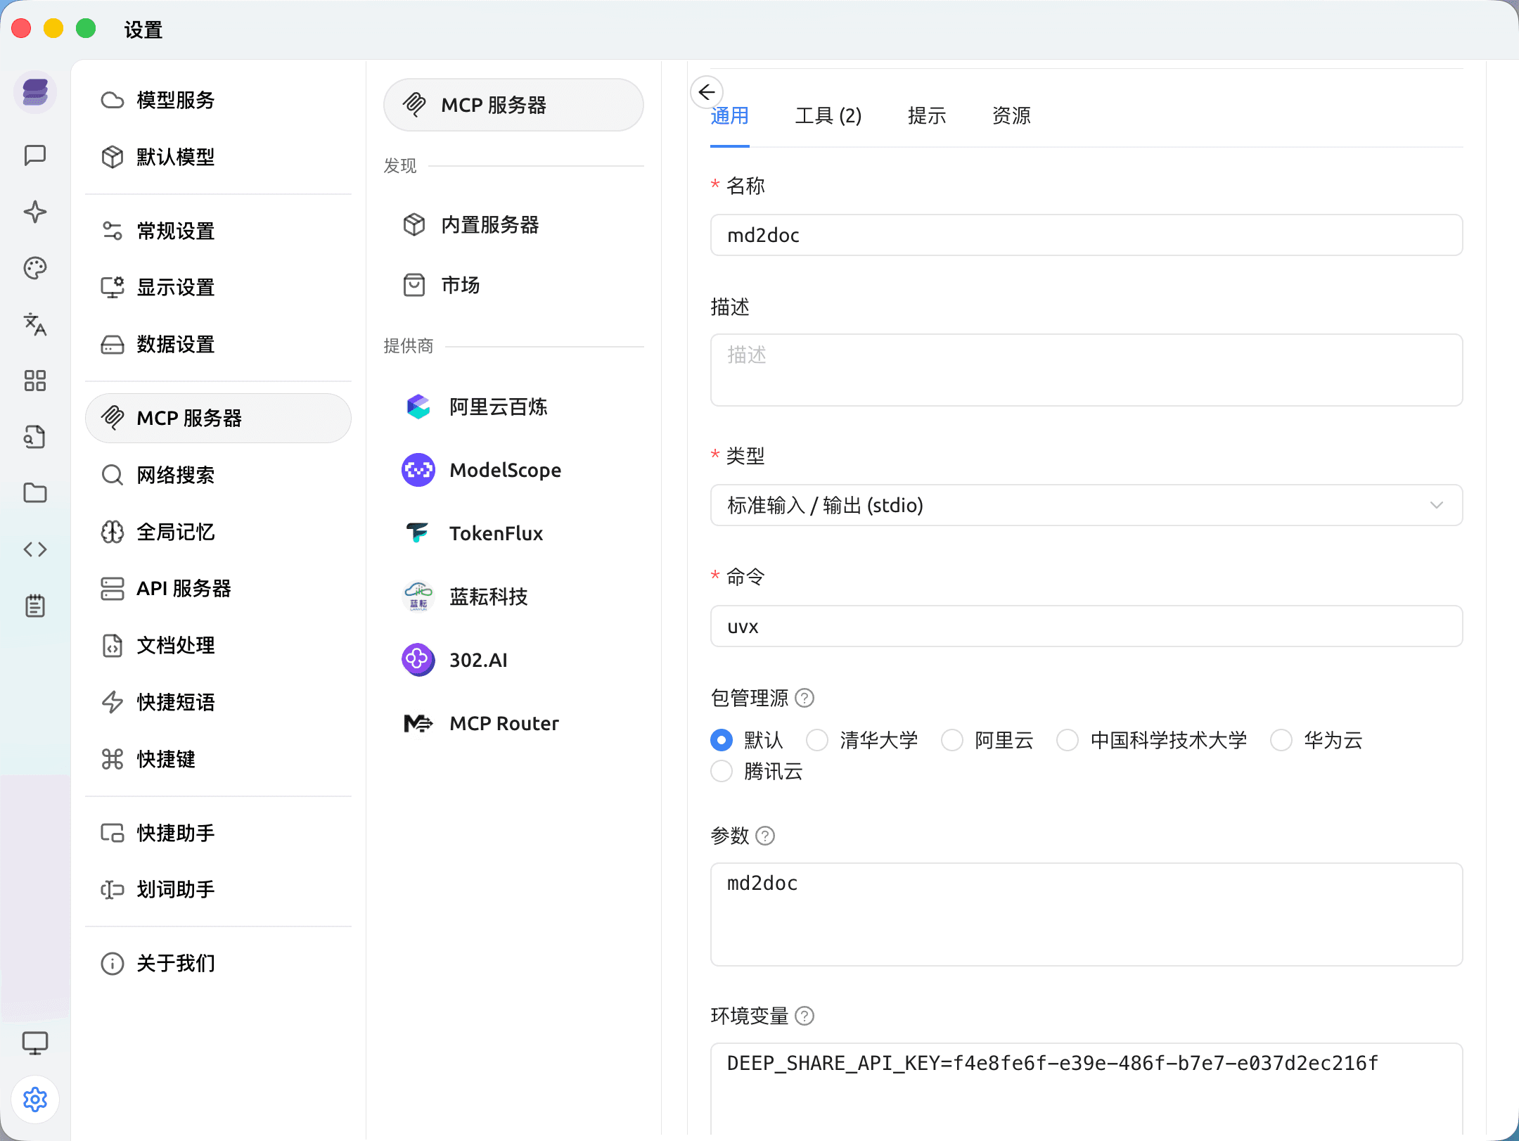
Task: Open ModelScope provider entry
Action: [x=504, y=470]
